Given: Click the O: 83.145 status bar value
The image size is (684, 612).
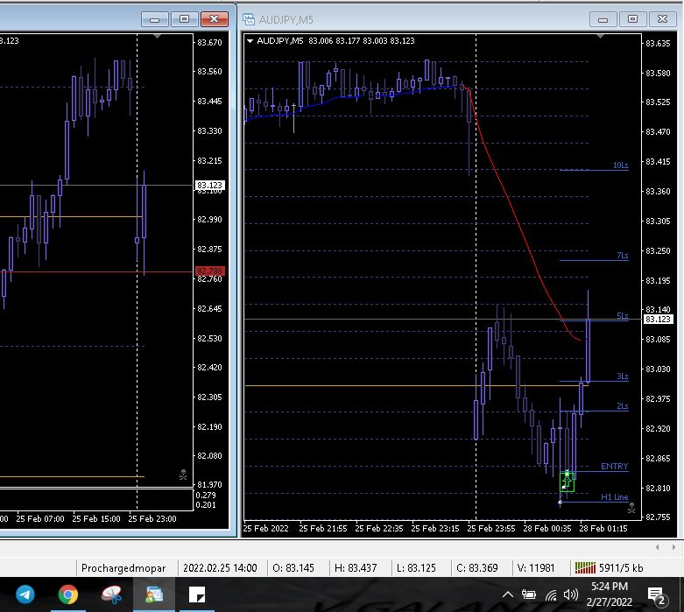Looking at the screenshot, I should [x=293, y=568].
